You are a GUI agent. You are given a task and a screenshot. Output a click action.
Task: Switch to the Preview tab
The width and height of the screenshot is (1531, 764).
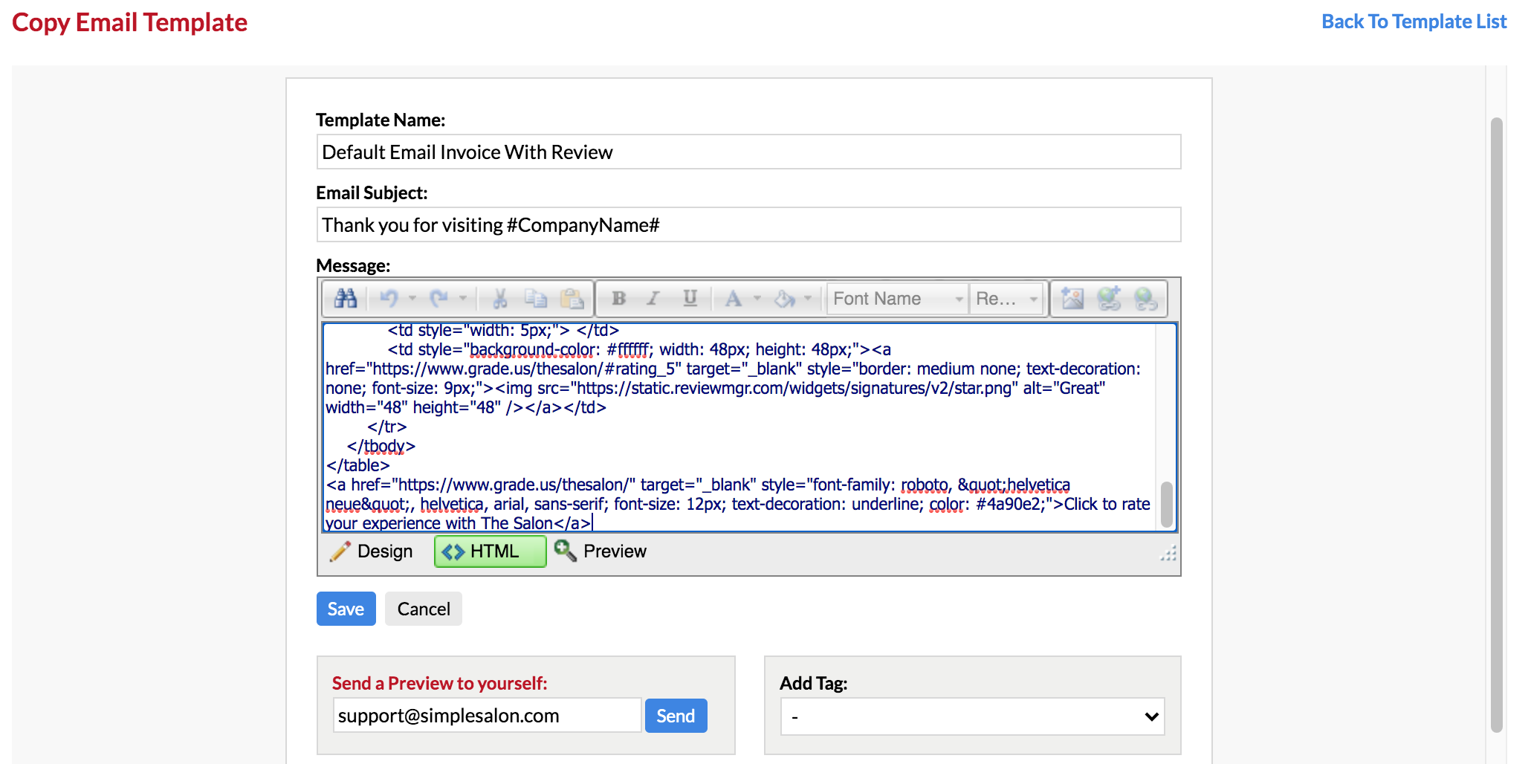pyautogui.click(x=601, y=551)
